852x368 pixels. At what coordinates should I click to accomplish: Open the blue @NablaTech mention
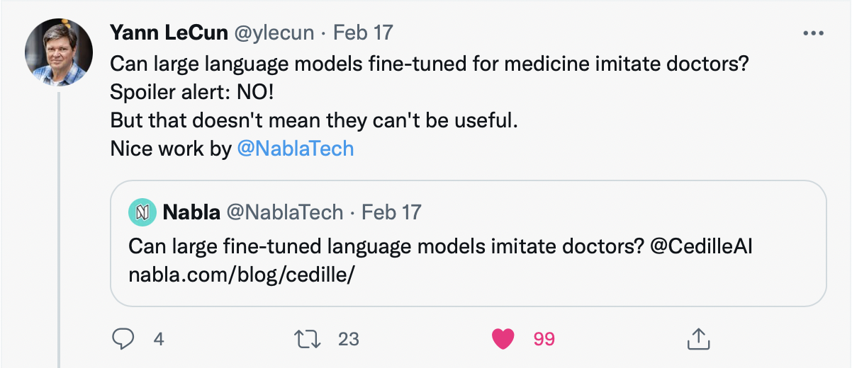[296, 149]
